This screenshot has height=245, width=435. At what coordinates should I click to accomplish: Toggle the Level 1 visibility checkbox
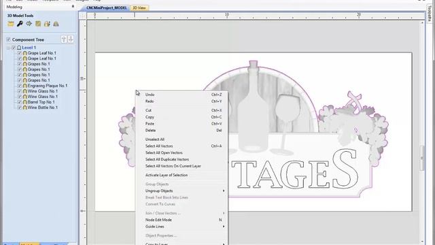14,48
